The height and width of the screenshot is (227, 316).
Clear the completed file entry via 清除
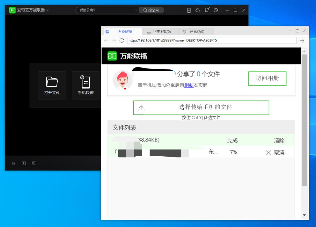pos(279,141)
